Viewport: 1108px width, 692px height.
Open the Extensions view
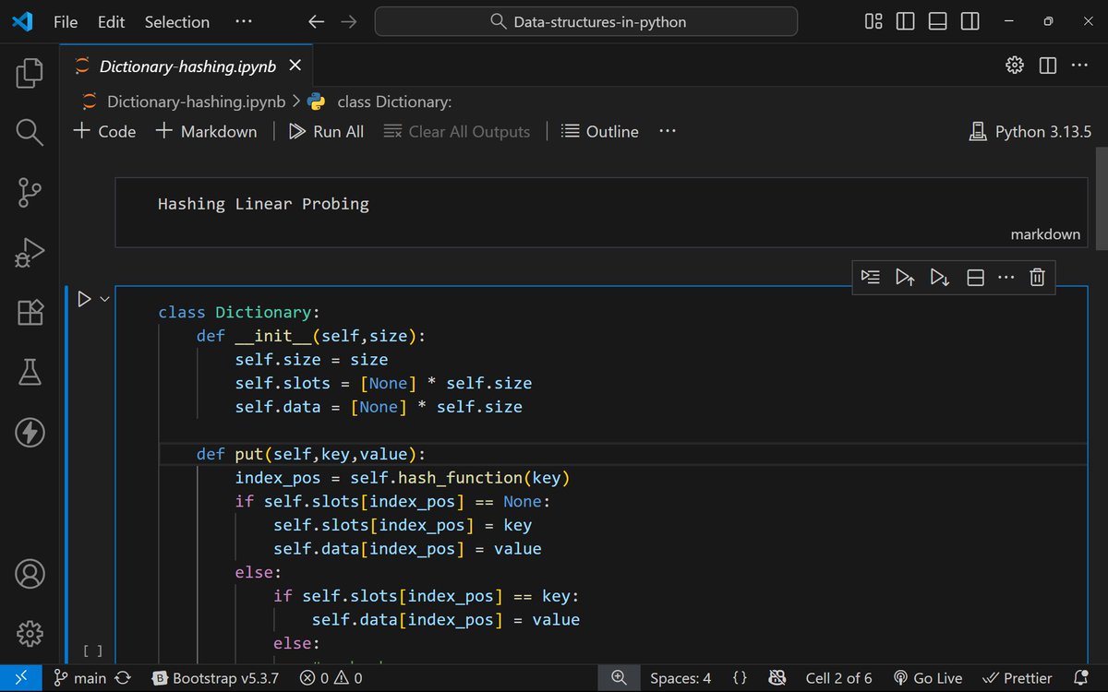[x=29, y=312]
